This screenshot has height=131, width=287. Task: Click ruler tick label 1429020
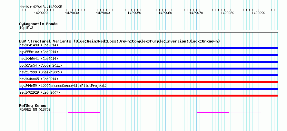[x=41, y=13]
